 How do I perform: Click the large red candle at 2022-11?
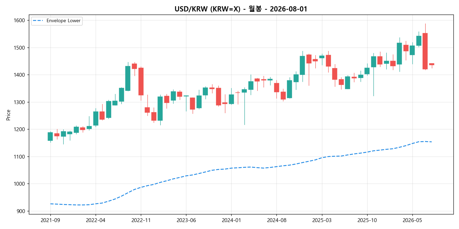[x=141, y=82]
